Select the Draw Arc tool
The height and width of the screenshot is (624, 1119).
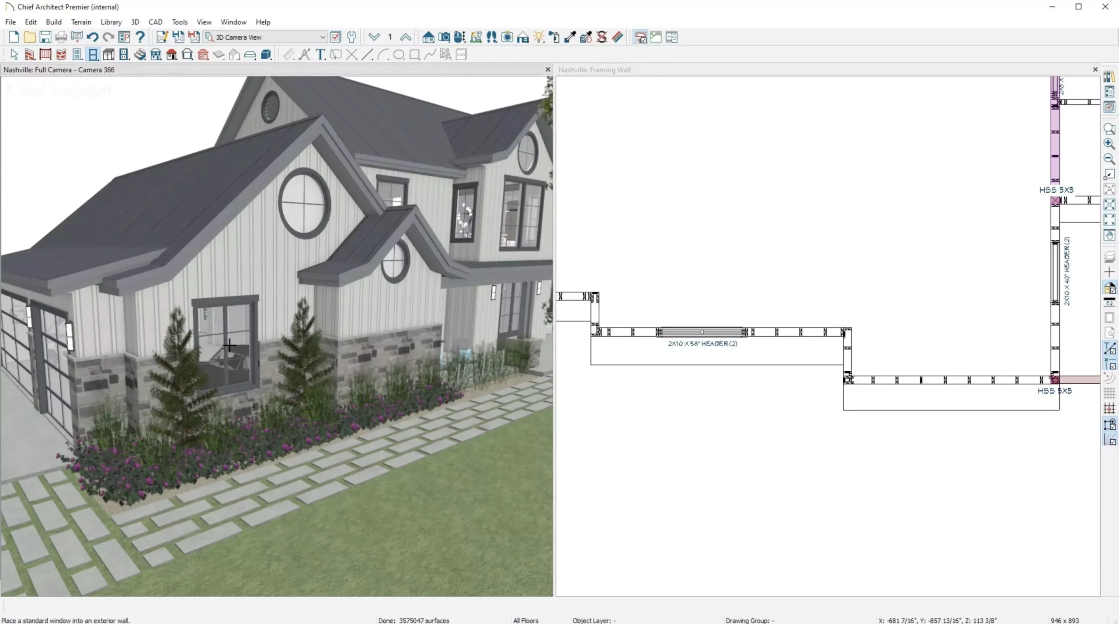pyautogui.click(x=383, y=55)
